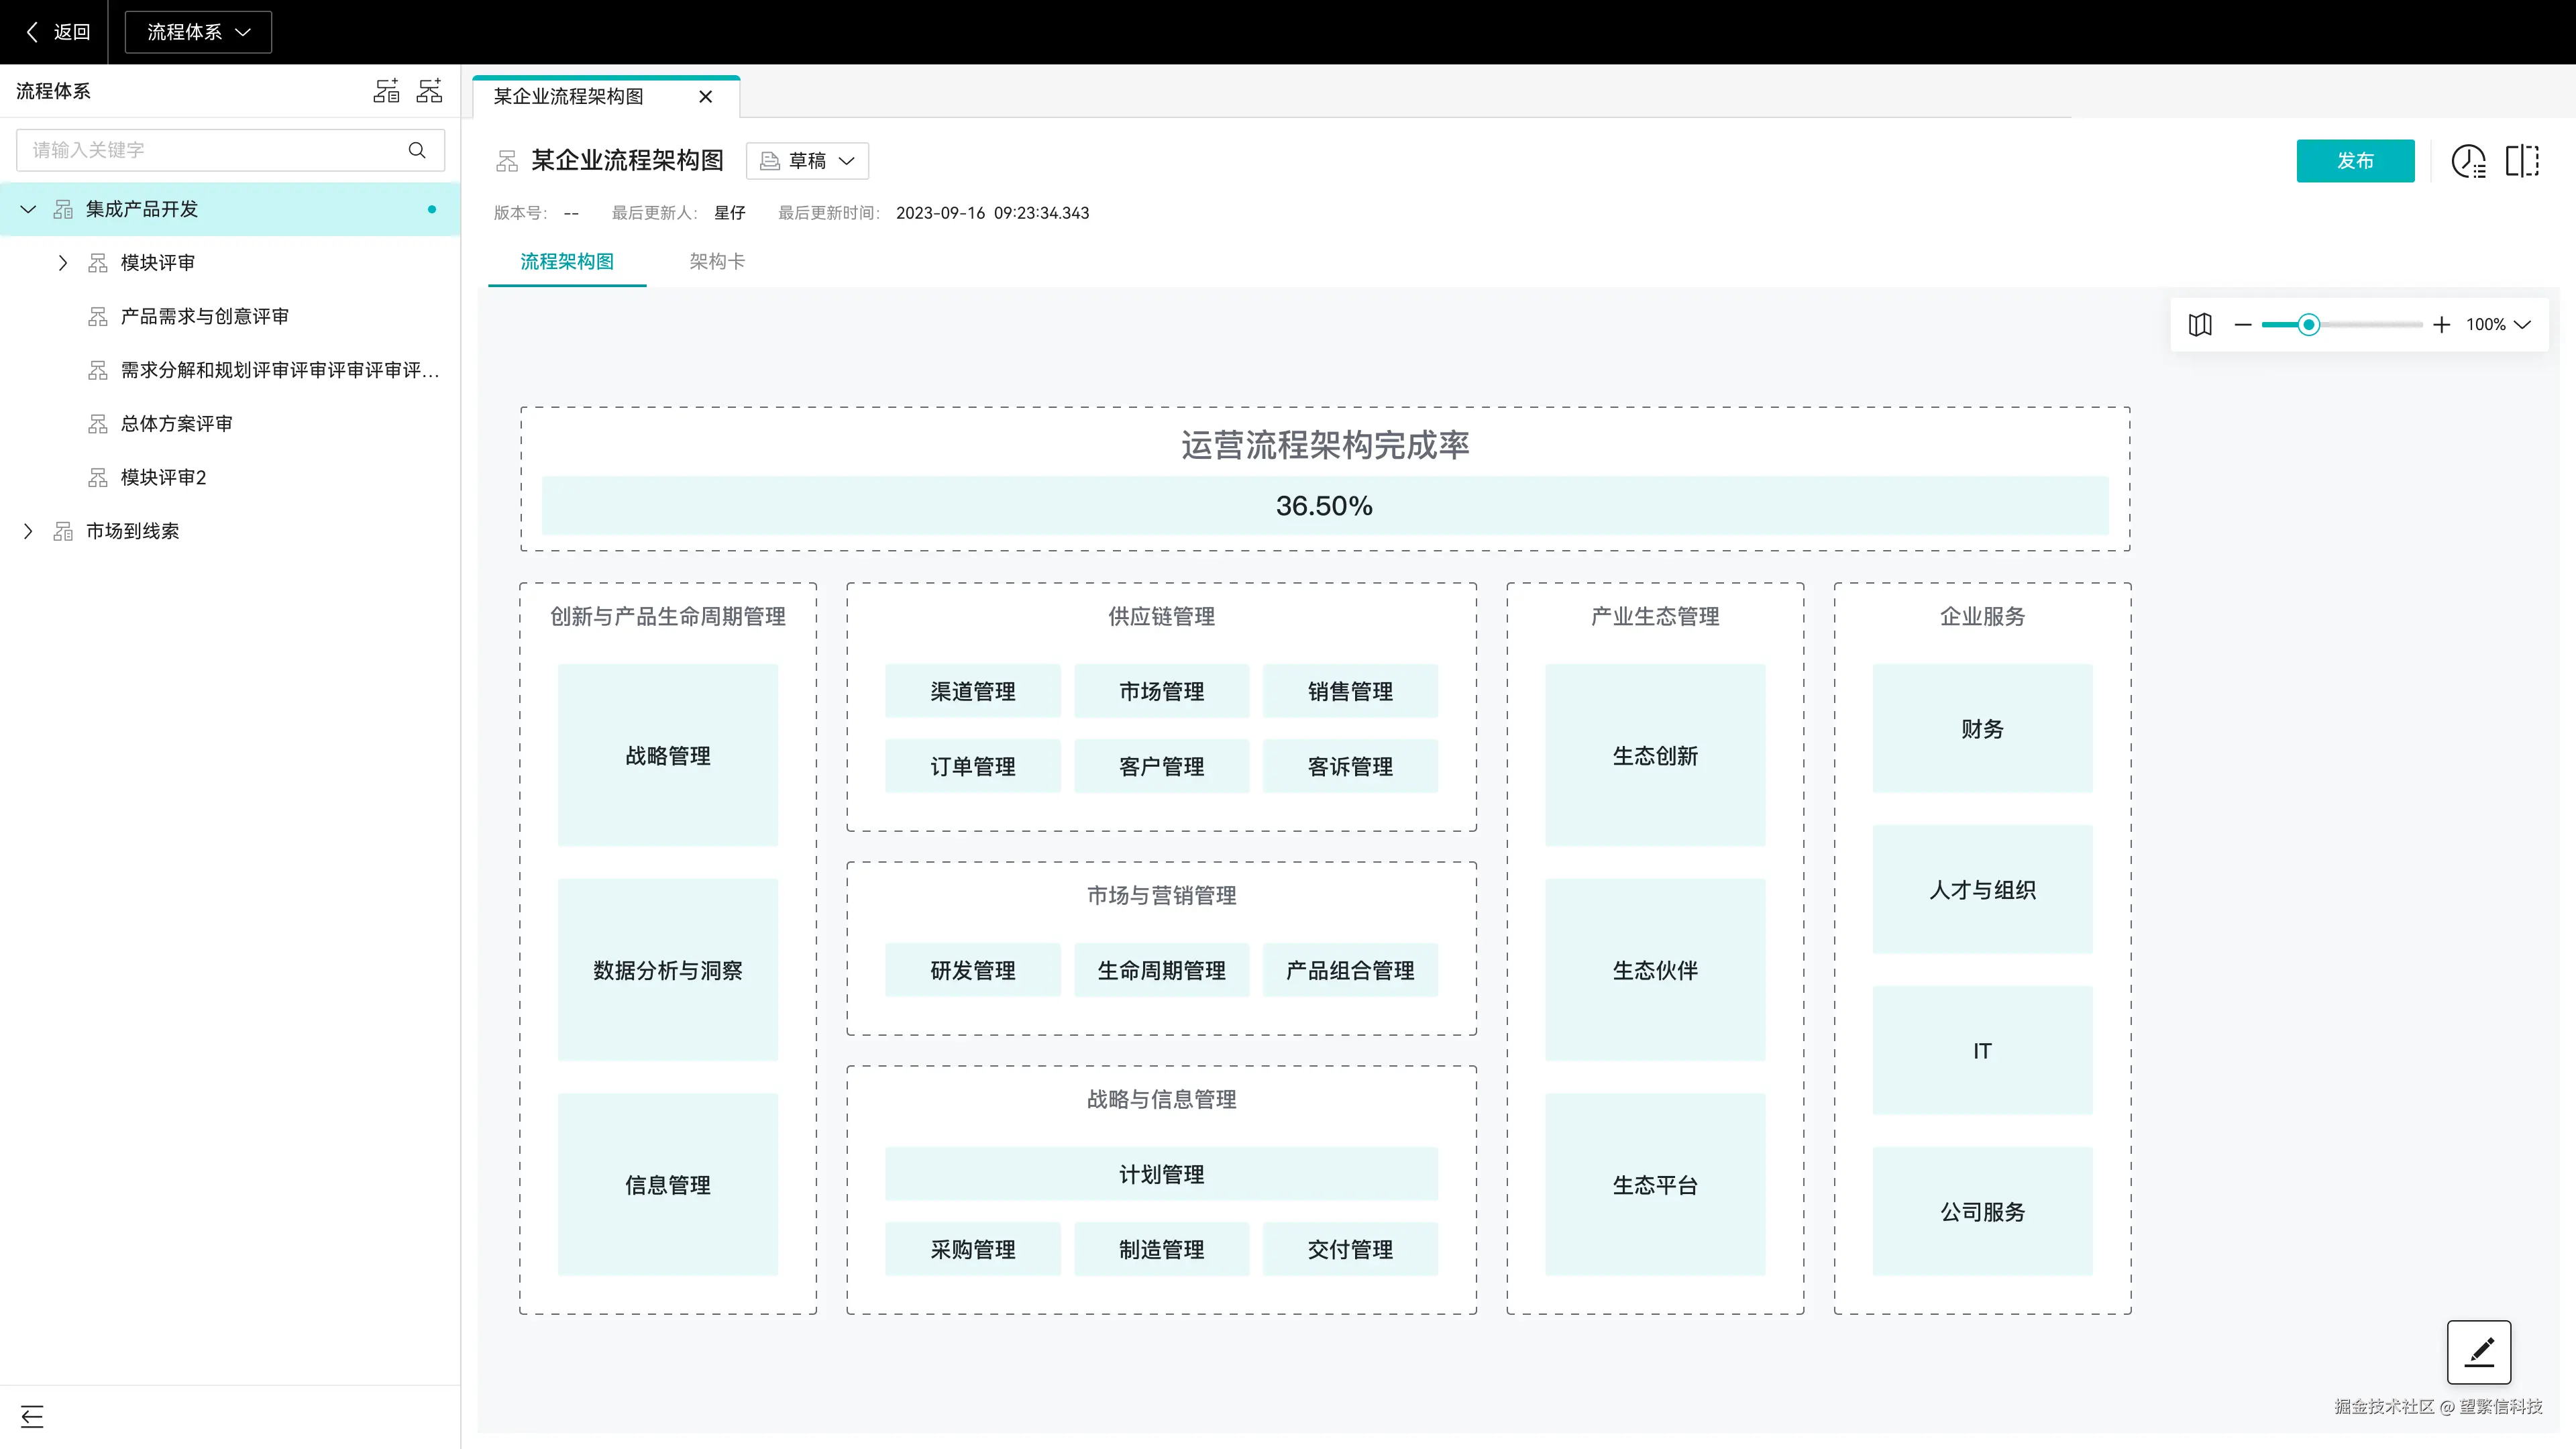Image resolution: width=2576 pixels, height=1449 pixels.
Task: Collapse the left sidebar panel
Action: coord(32,1416)
